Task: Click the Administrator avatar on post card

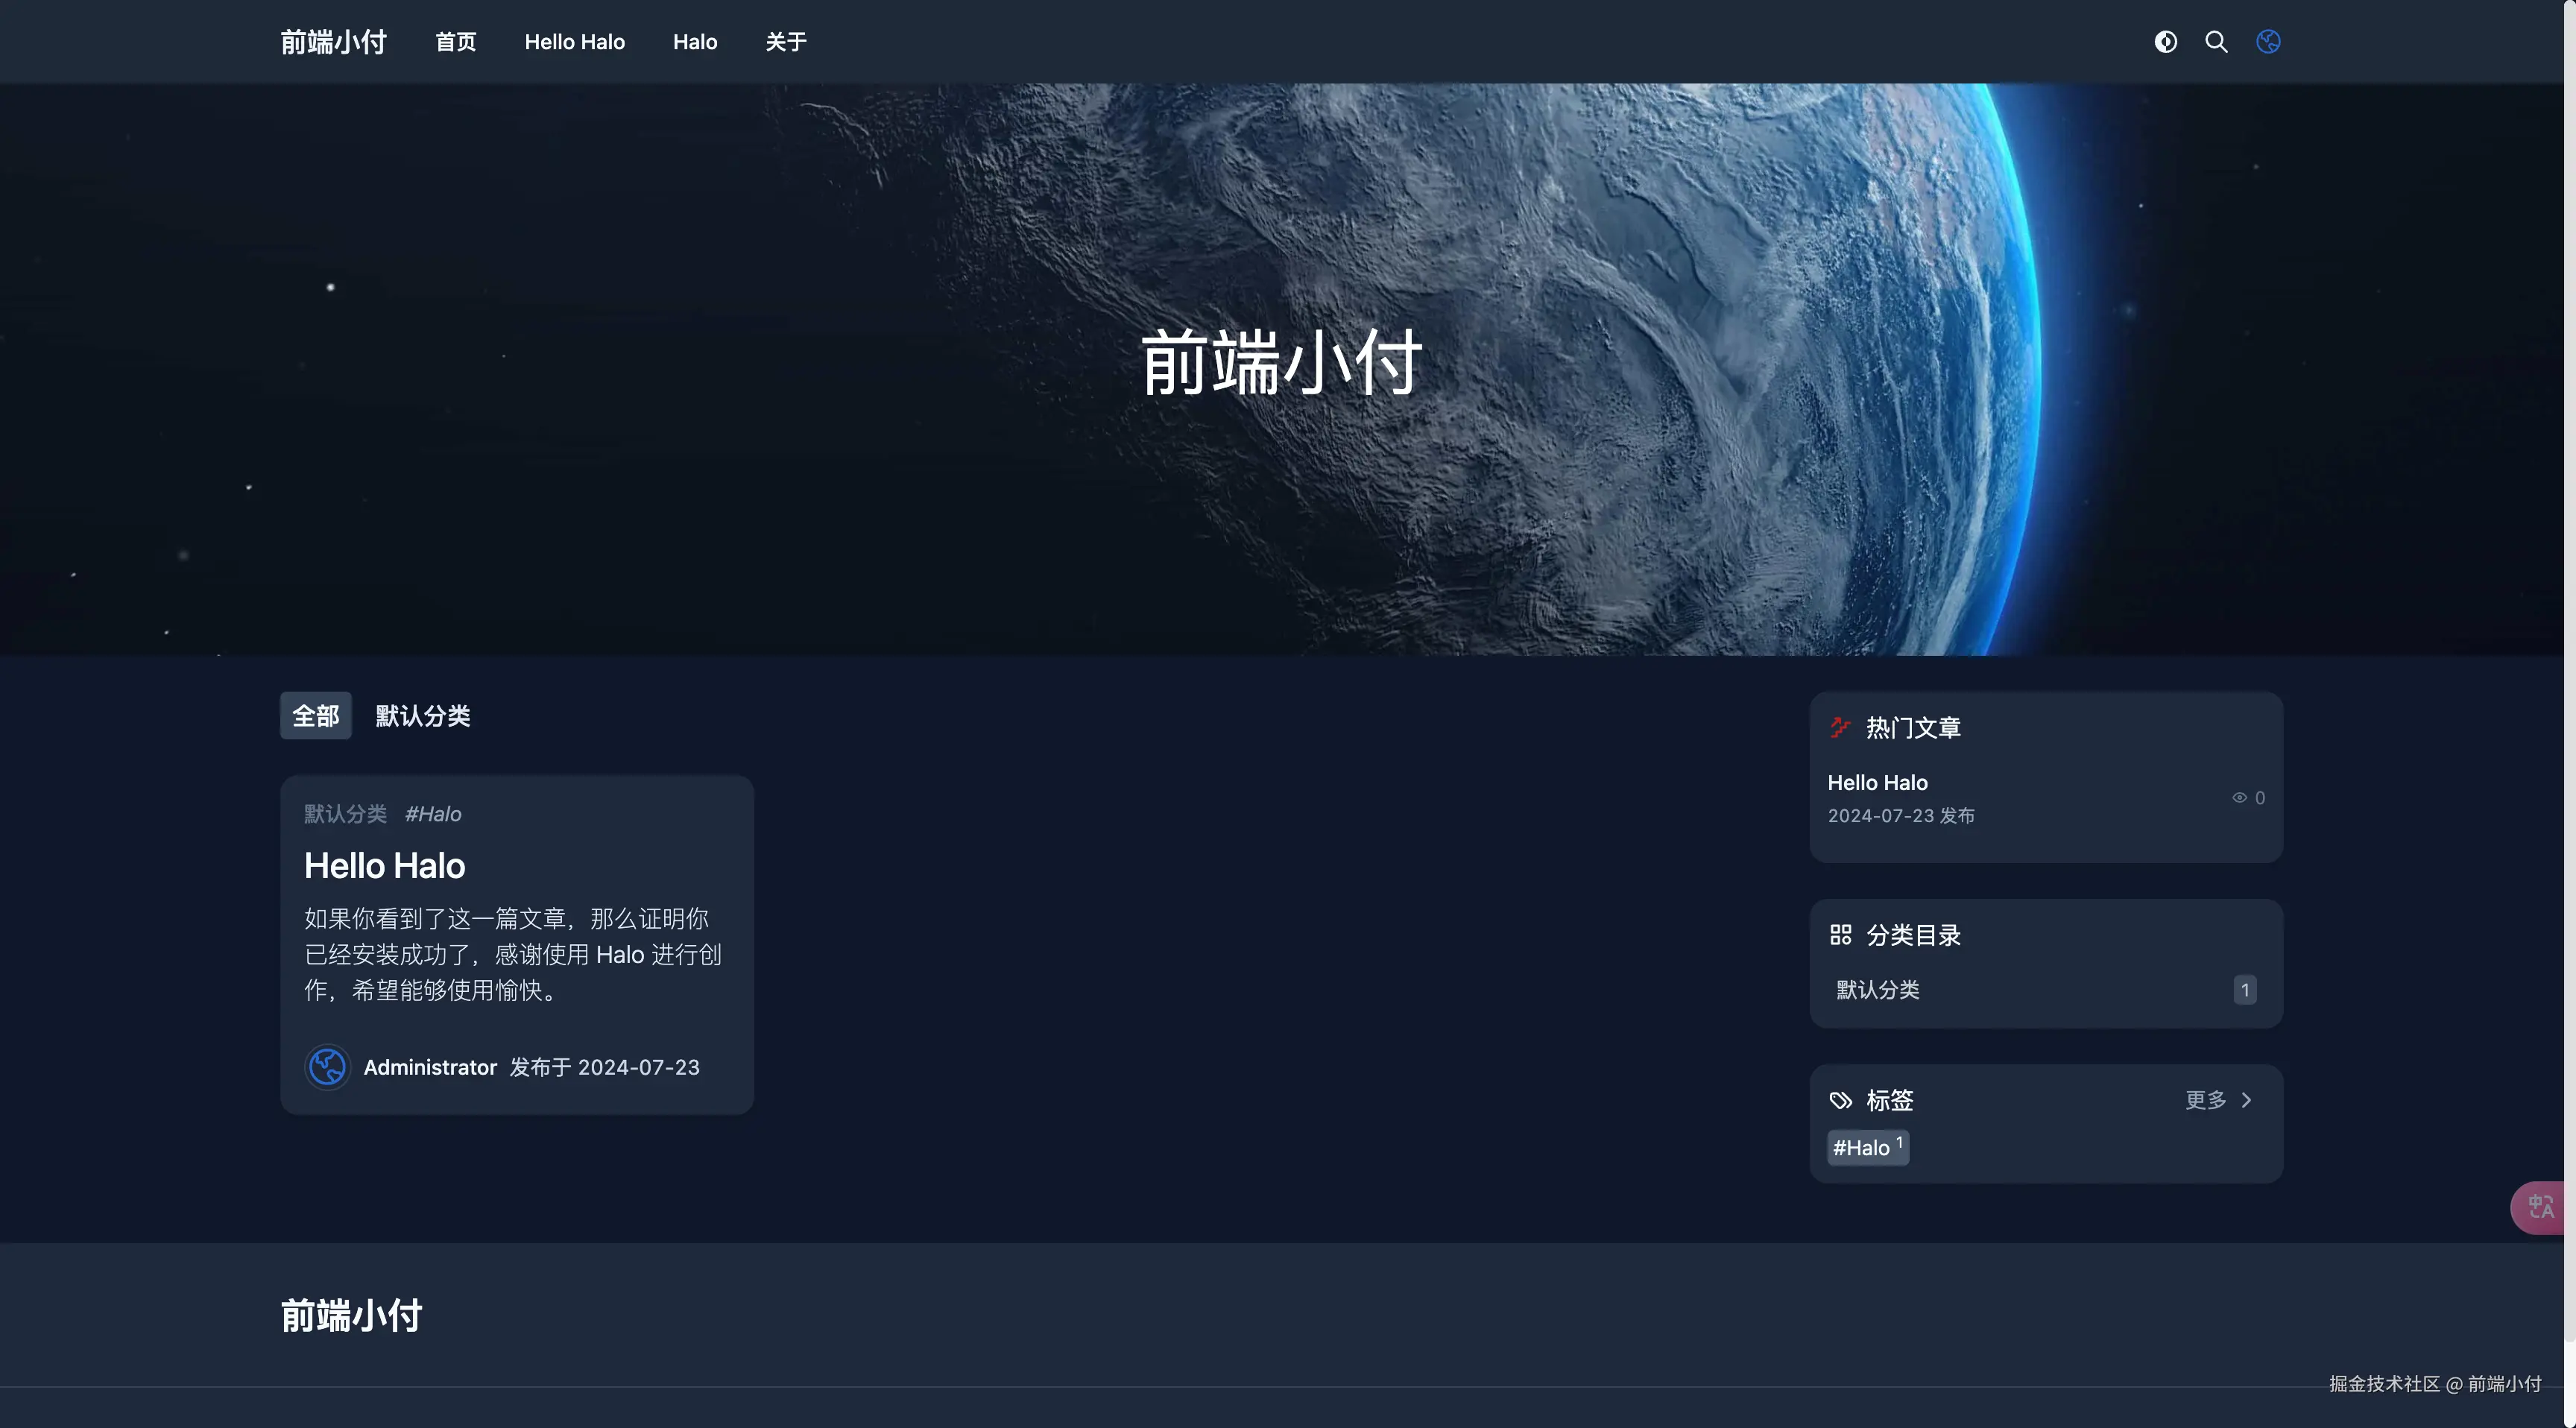Action: point(327,1067)
